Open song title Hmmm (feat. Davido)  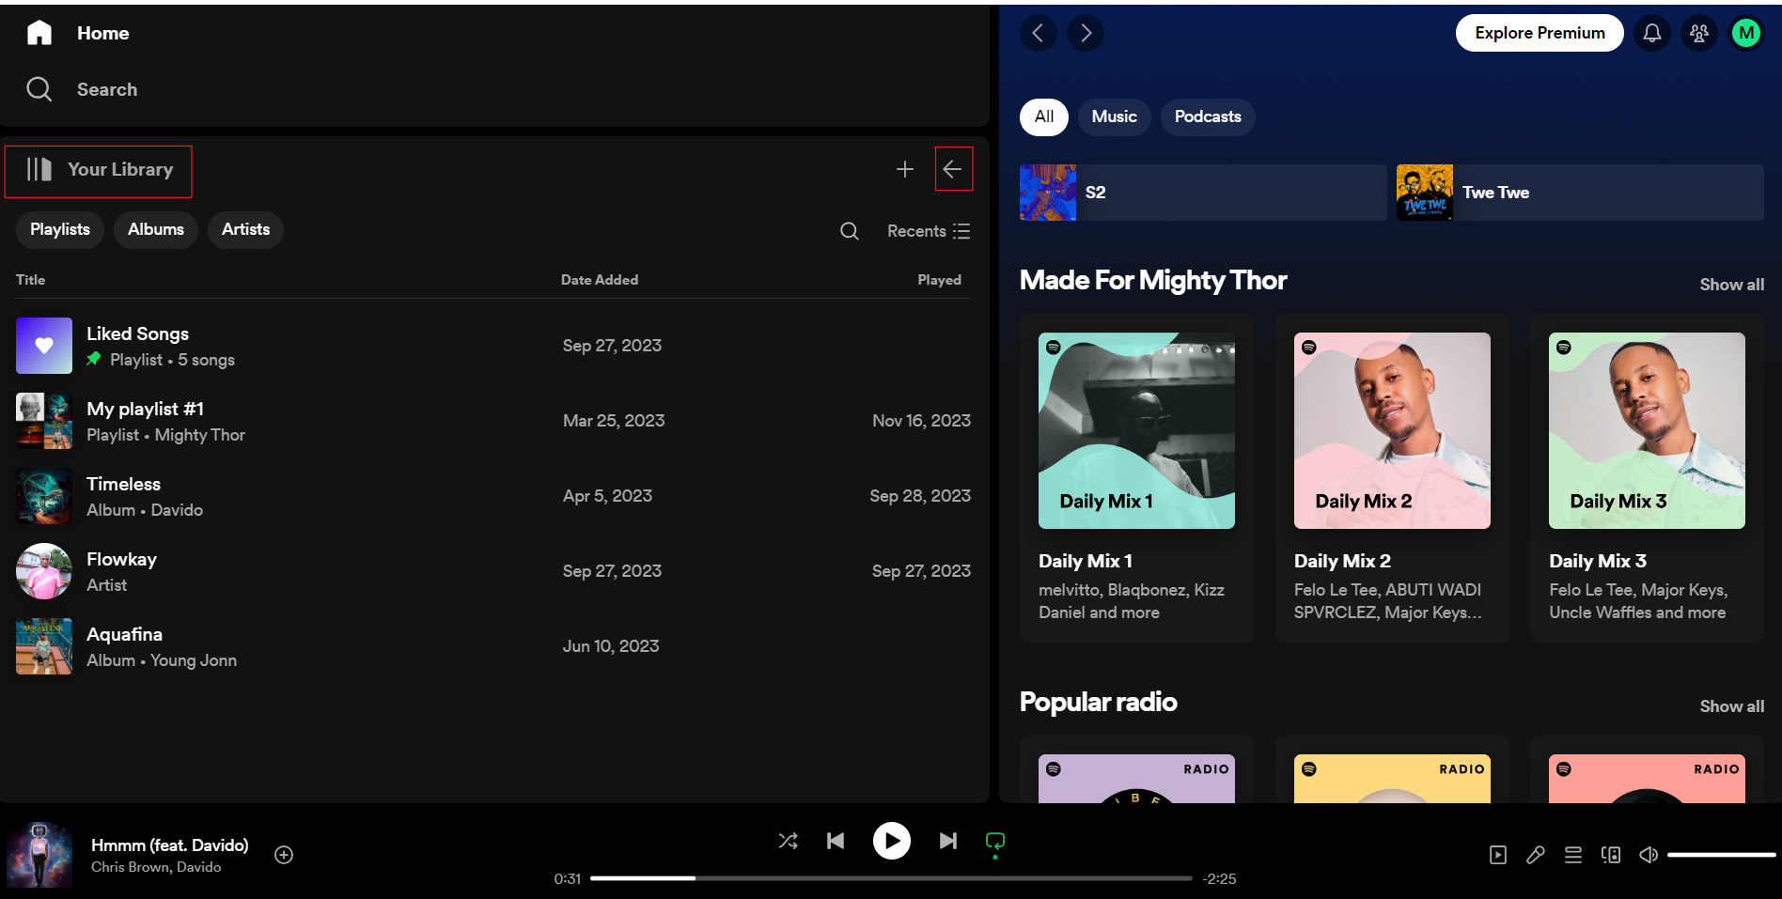click(170, 845)
